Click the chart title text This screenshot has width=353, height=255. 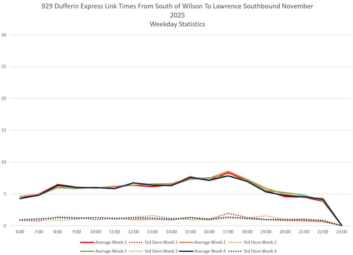coord(177,6)
